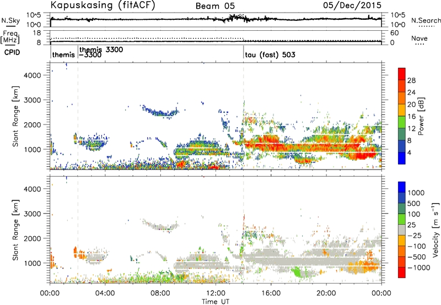Select the top blue segment of Velocity colorbar
Viewport: 441px width, 305px height.
(402, 187)
